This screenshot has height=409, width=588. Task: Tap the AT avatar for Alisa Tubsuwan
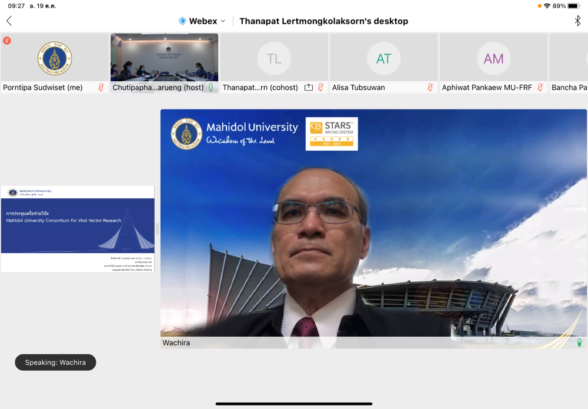click(383, 58)
